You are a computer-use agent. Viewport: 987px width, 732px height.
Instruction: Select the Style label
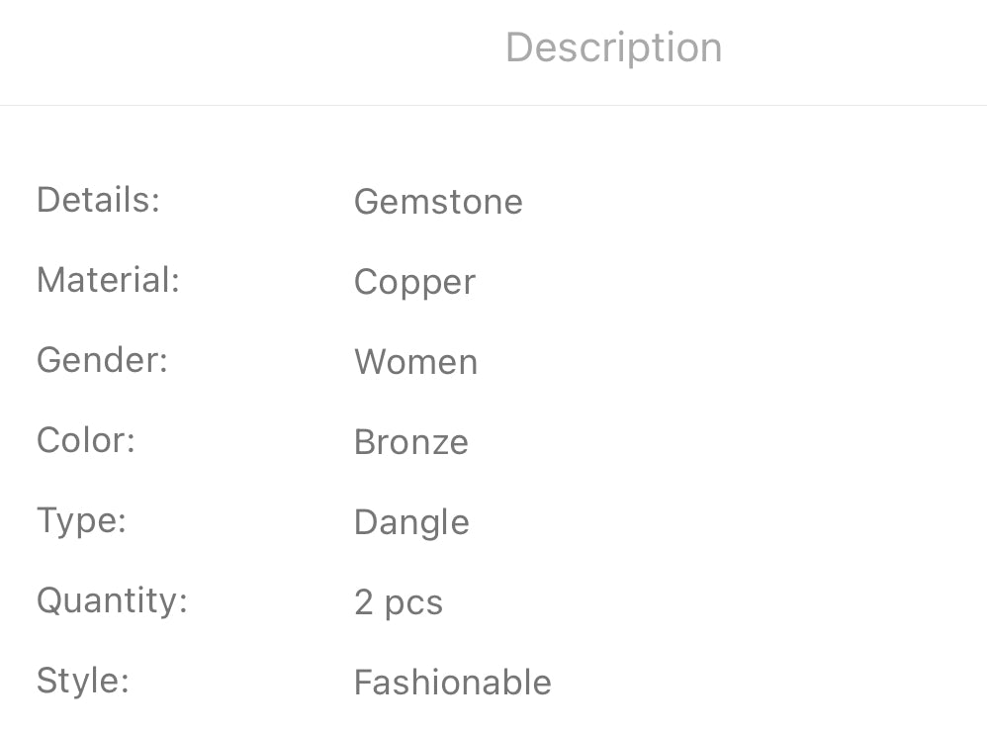[x=83, y=681]
